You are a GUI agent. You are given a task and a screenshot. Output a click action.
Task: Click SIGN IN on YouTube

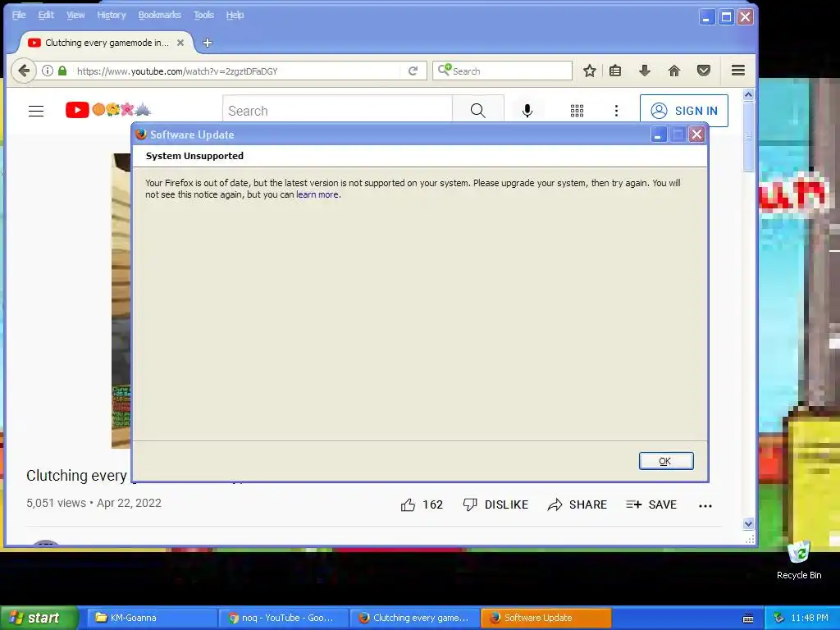(683, 111)
